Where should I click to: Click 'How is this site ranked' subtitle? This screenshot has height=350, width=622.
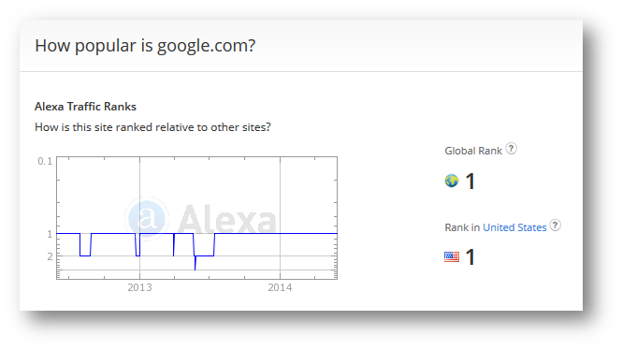coord(152,127)
